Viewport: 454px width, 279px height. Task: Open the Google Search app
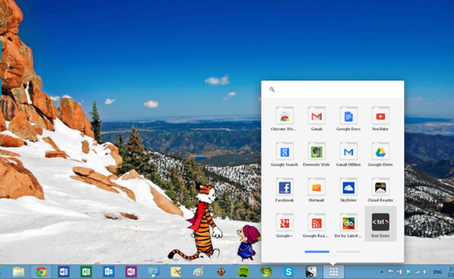pyautogui.click(x=284, y=154)
